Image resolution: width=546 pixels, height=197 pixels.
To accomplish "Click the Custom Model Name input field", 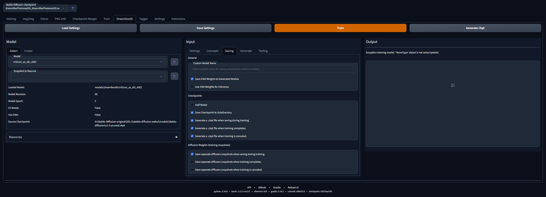I will tap(273, 69).
